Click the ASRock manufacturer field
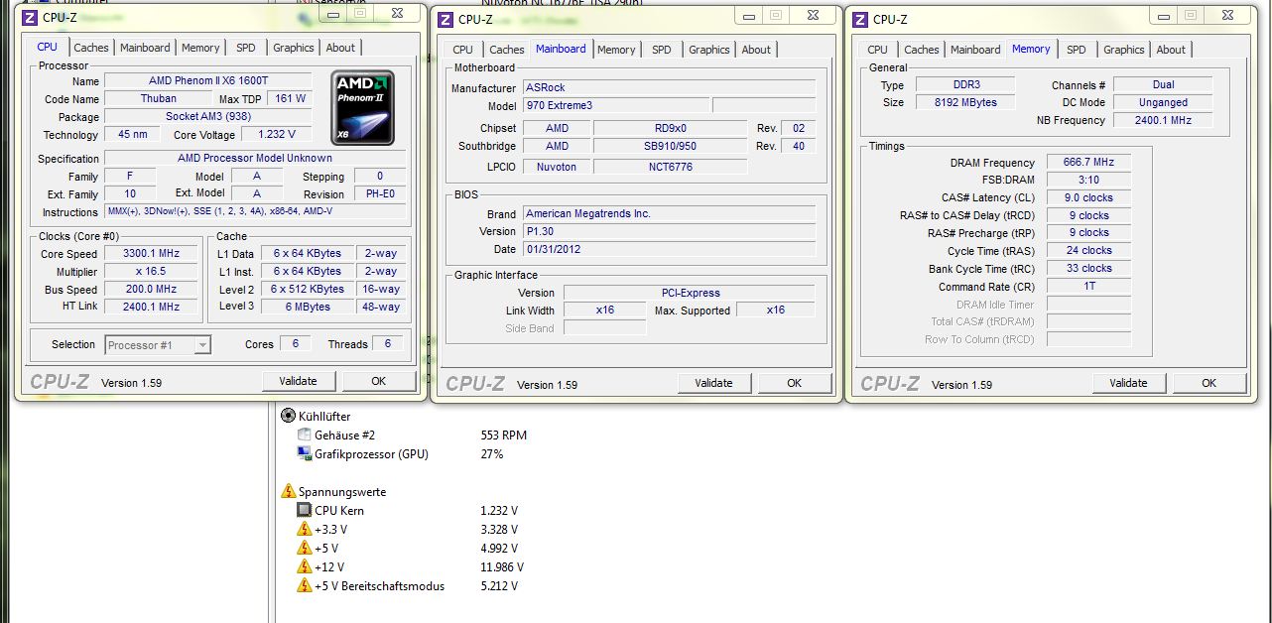Viewport: 1272px width, 623px height. click(x=669, y=87)
